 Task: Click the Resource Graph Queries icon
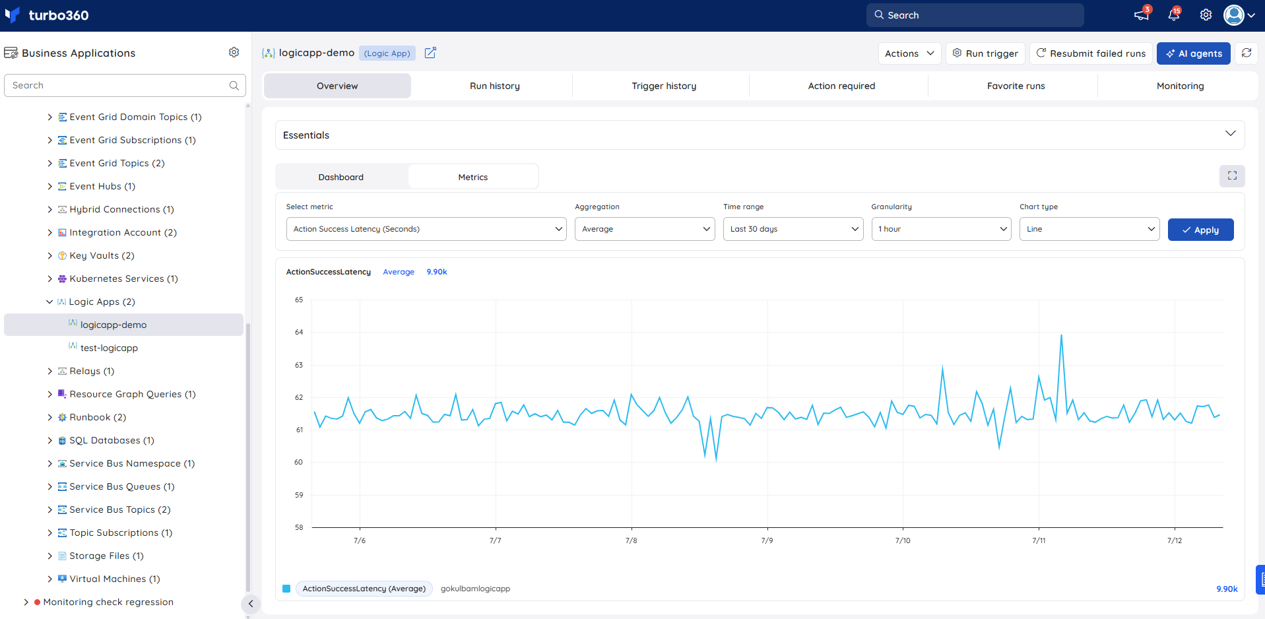tap(62, 394)
